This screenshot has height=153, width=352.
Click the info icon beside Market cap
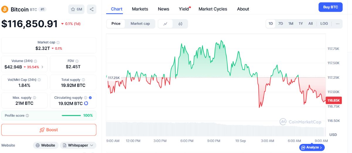click(58, 43)
